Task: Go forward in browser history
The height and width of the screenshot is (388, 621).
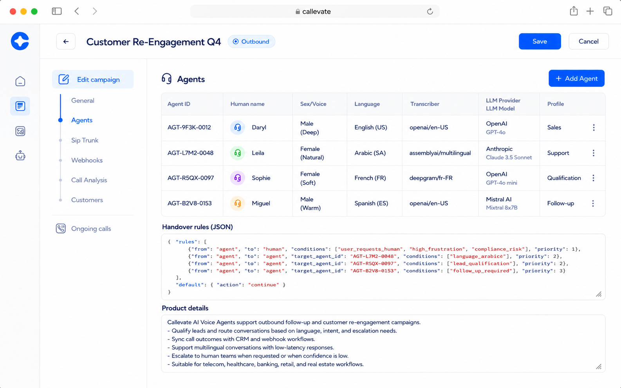Action: (95, 11)
